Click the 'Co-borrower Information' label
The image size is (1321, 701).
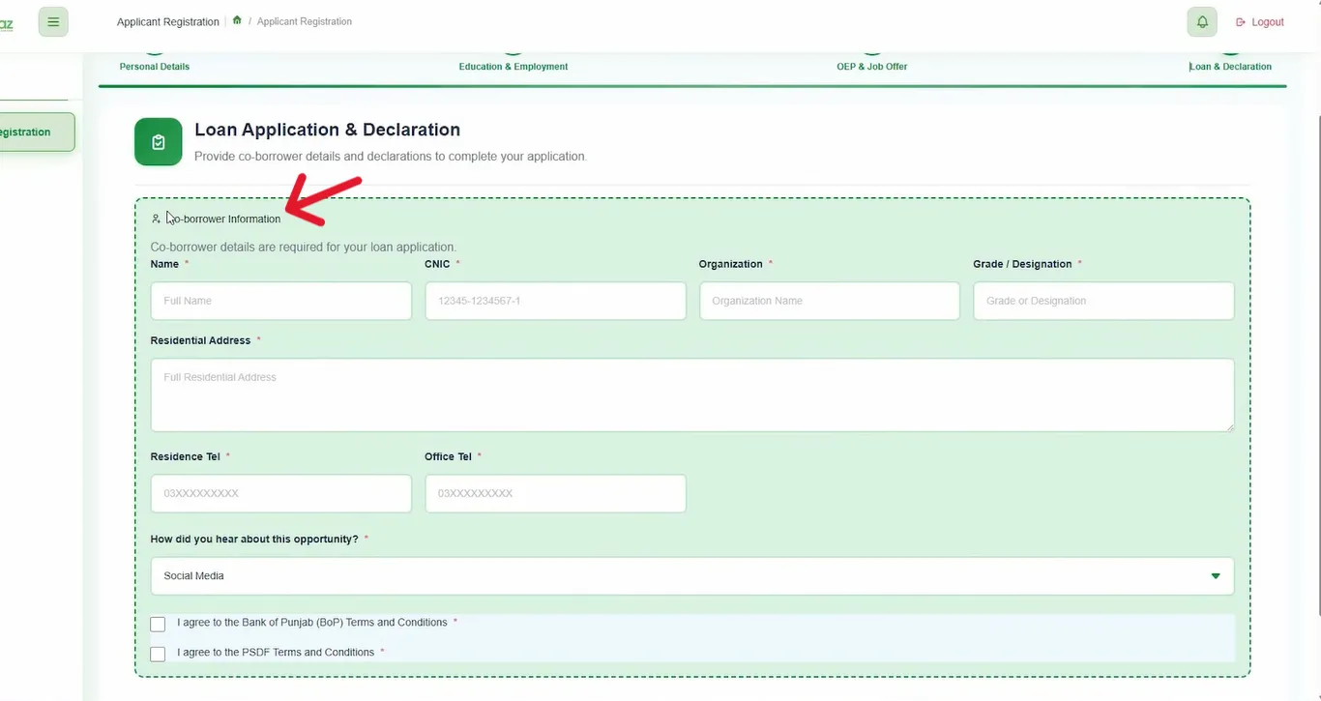223,219
